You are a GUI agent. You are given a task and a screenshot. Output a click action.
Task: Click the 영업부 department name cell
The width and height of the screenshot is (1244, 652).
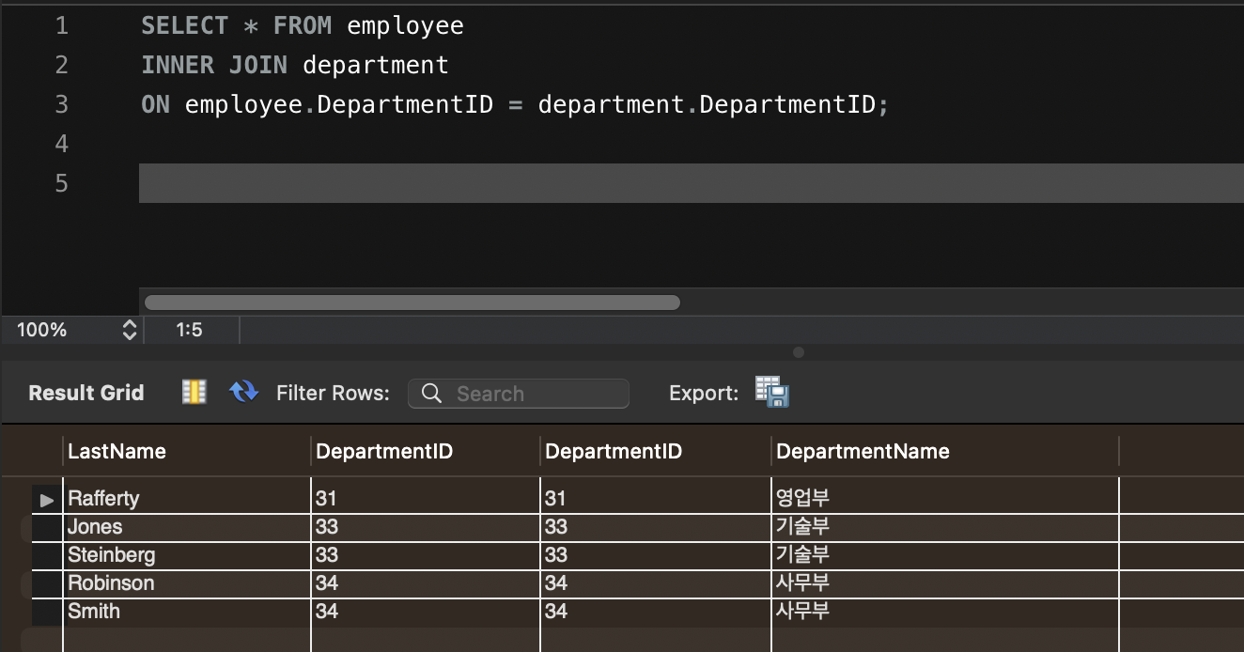coord(945,499)
